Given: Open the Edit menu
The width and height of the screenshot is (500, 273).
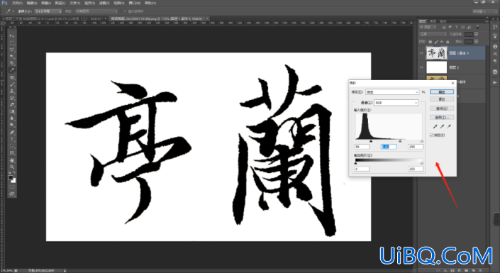Looking at the screenshot, I should [32, 3].
